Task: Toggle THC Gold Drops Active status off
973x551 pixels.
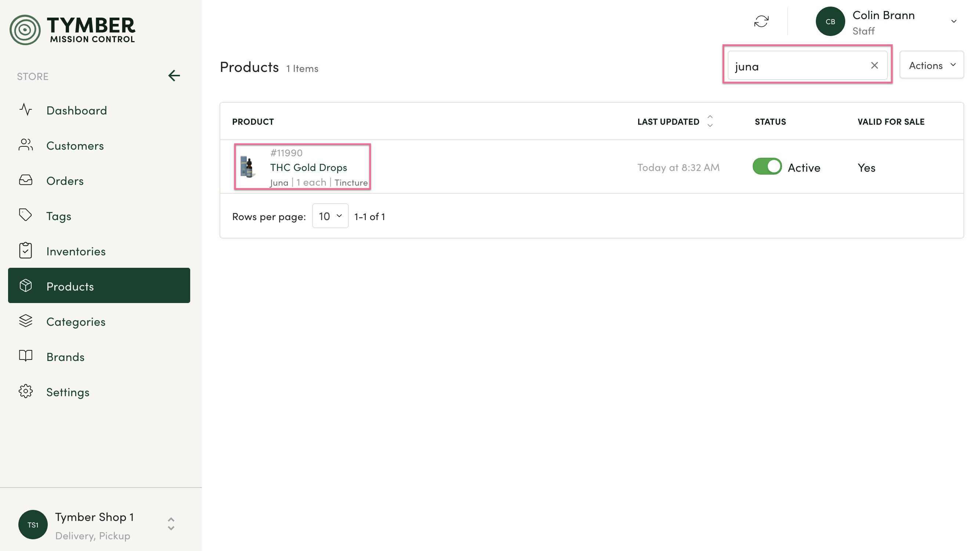Action: [767, 167]
